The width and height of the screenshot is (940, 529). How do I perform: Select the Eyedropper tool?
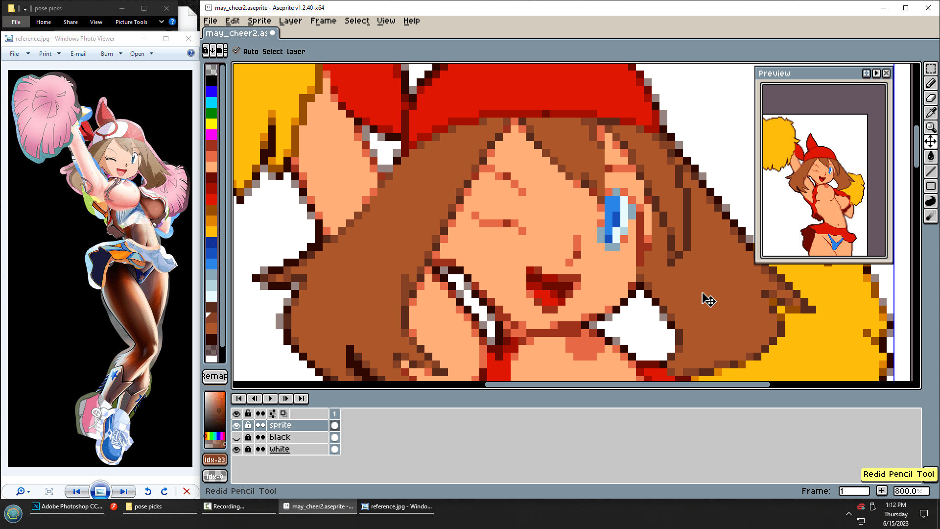click(x=930, y=113)
